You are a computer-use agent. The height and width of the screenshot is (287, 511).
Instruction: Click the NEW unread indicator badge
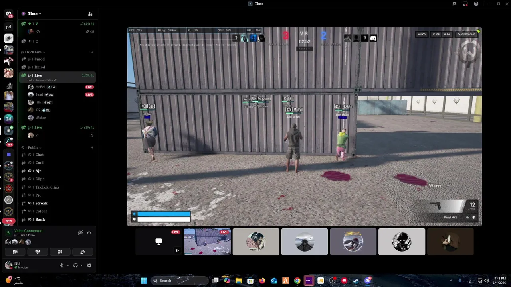8,221
